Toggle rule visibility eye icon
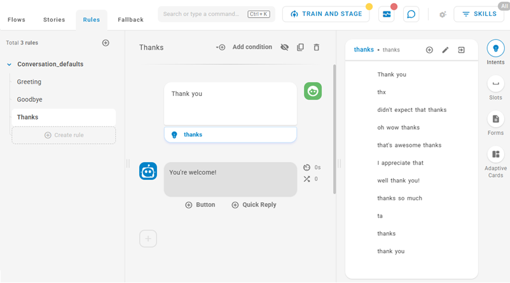This screenshot has height=283, width=510. pyautogui.click(x=285, y=47)
